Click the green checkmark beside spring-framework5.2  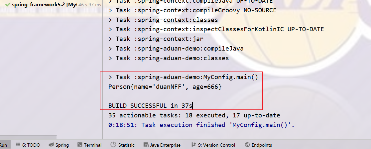pos(8,5)
